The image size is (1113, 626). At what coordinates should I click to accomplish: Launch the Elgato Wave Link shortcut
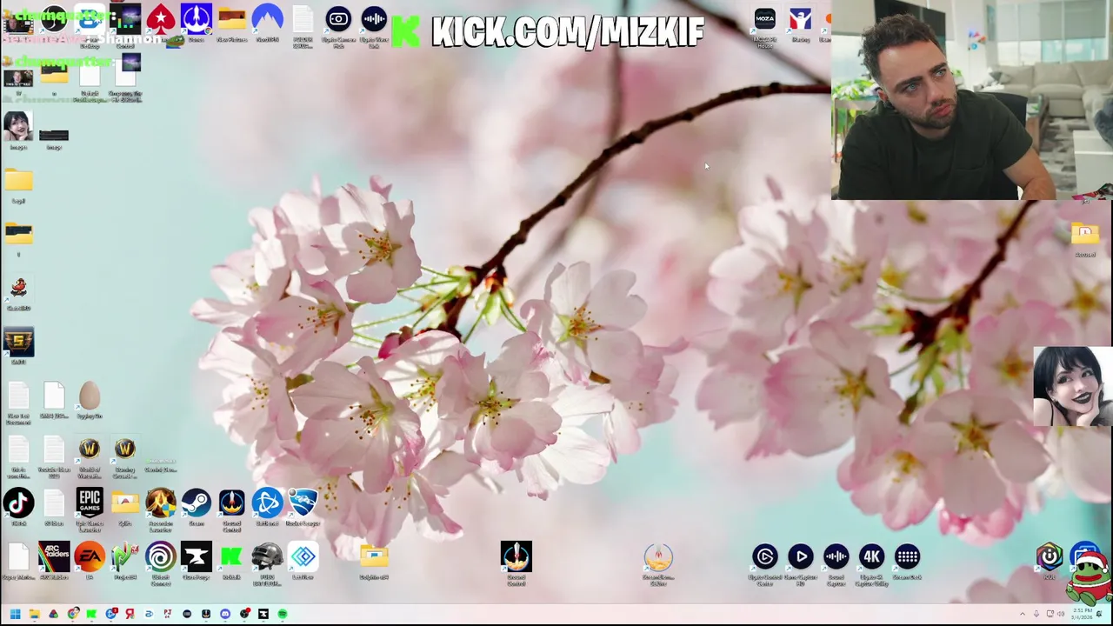point(374,18)
